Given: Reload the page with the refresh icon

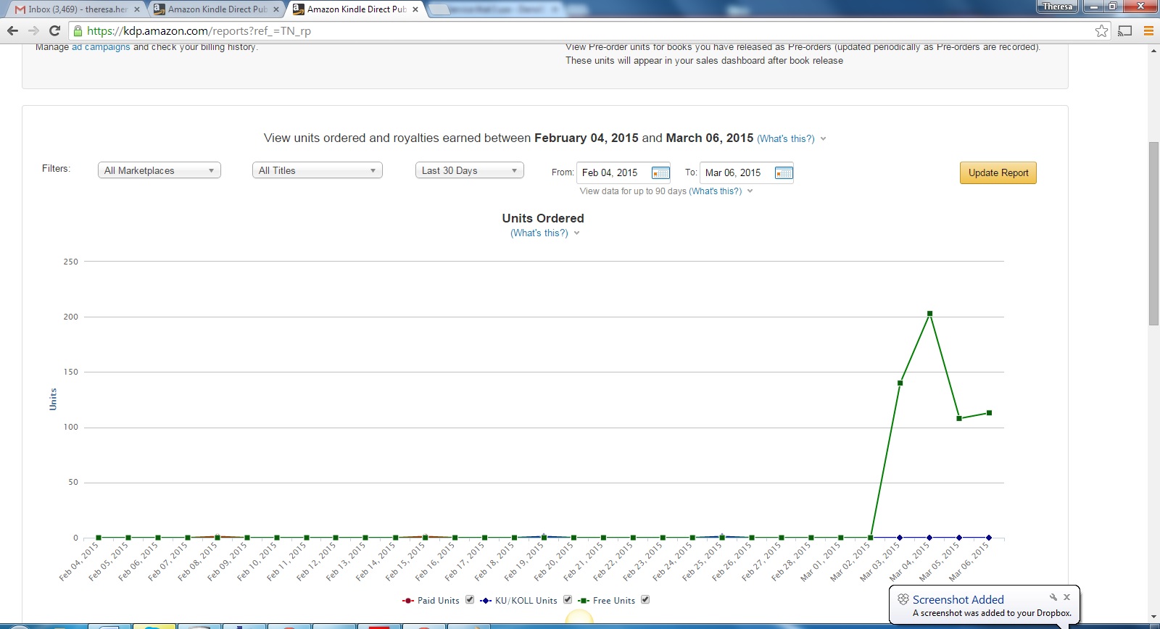Looking at the screenshot, I should [54, 30].
